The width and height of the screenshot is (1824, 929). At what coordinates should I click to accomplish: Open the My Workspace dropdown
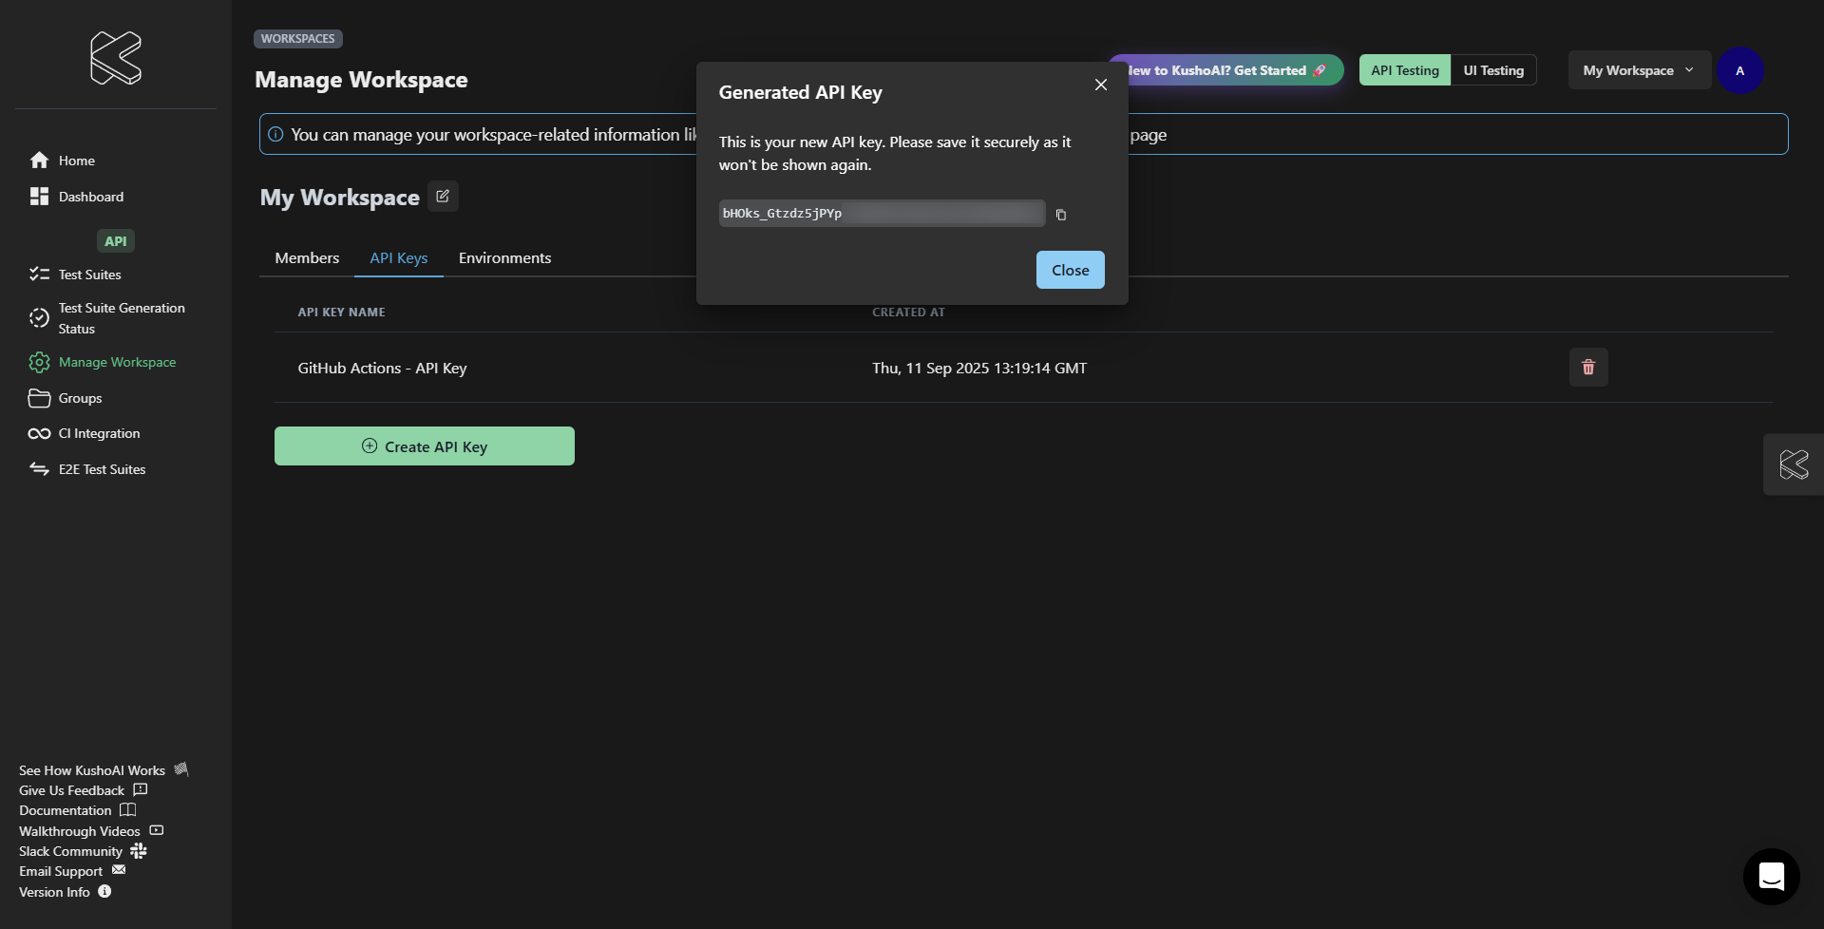click(x=1639, y=70)
